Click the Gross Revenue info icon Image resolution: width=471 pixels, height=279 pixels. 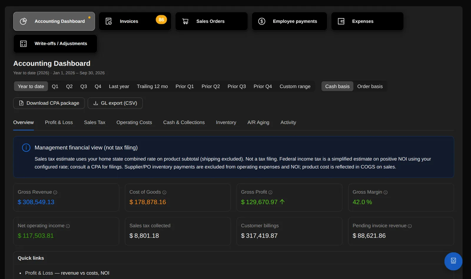tap(55, 192)
